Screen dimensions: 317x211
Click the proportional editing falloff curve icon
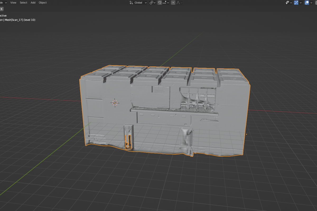(x=178, y=3)
